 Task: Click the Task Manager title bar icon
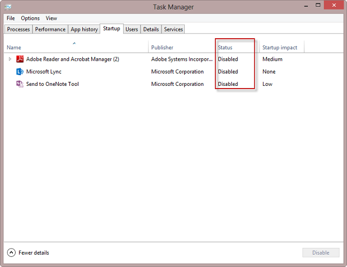[8, 7]
